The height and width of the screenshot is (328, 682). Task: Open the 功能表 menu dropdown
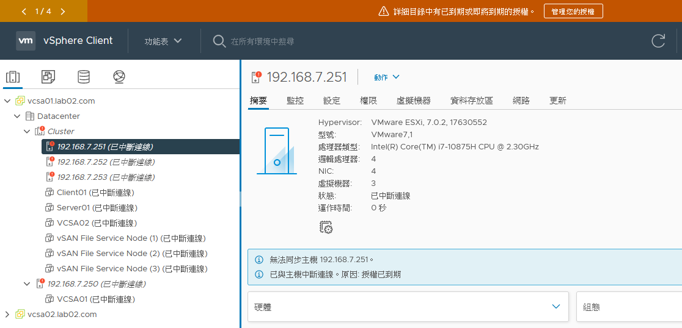pos(163,41)
